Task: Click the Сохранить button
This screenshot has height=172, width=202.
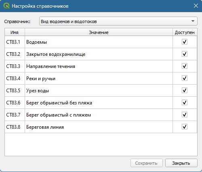Action: (x=147, y=163)
